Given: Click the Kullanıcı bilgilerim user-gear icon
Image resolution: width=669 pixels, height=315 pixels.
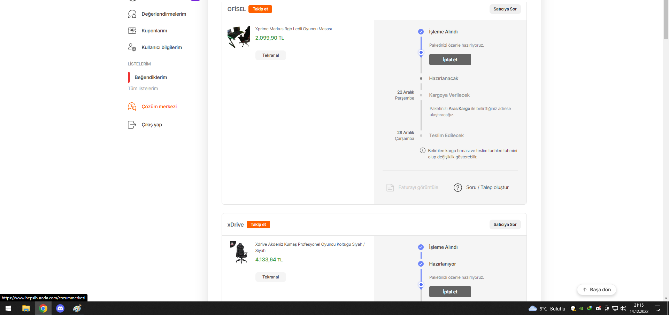Looking at the screenshot, I should click(132, 47).
